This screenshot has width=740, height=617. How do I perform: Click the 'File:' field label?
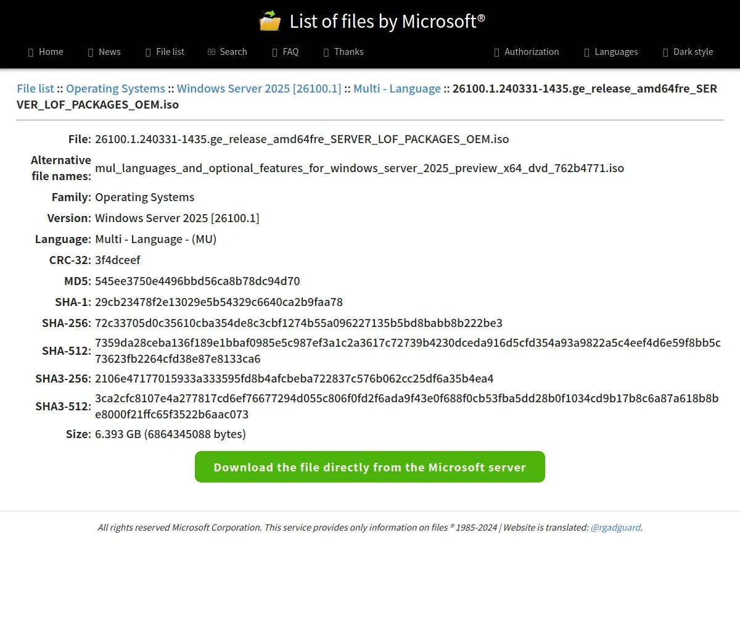[x=80, y=139]
